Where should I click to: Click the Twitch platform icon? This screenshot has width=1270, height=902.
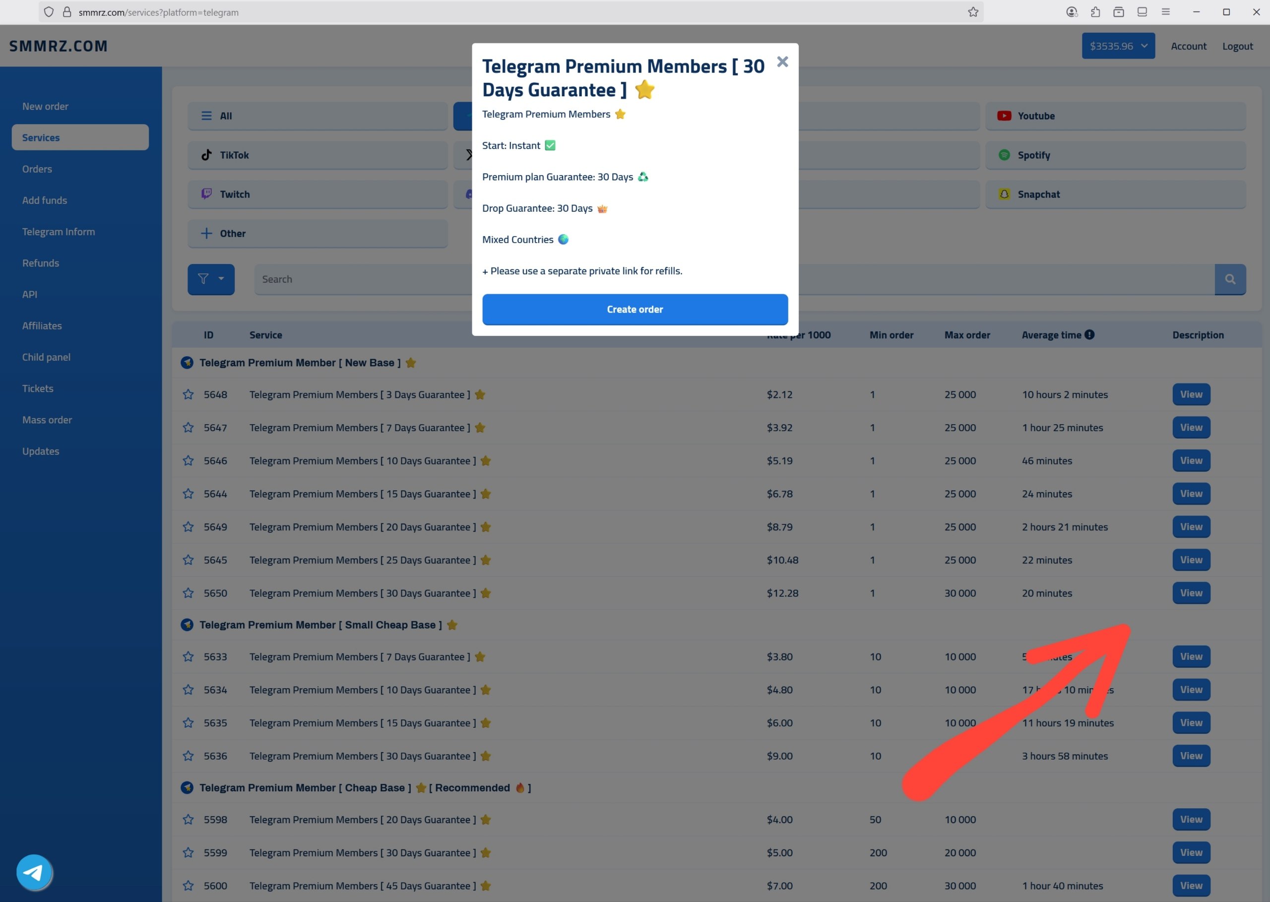click(x=206, y=194)
